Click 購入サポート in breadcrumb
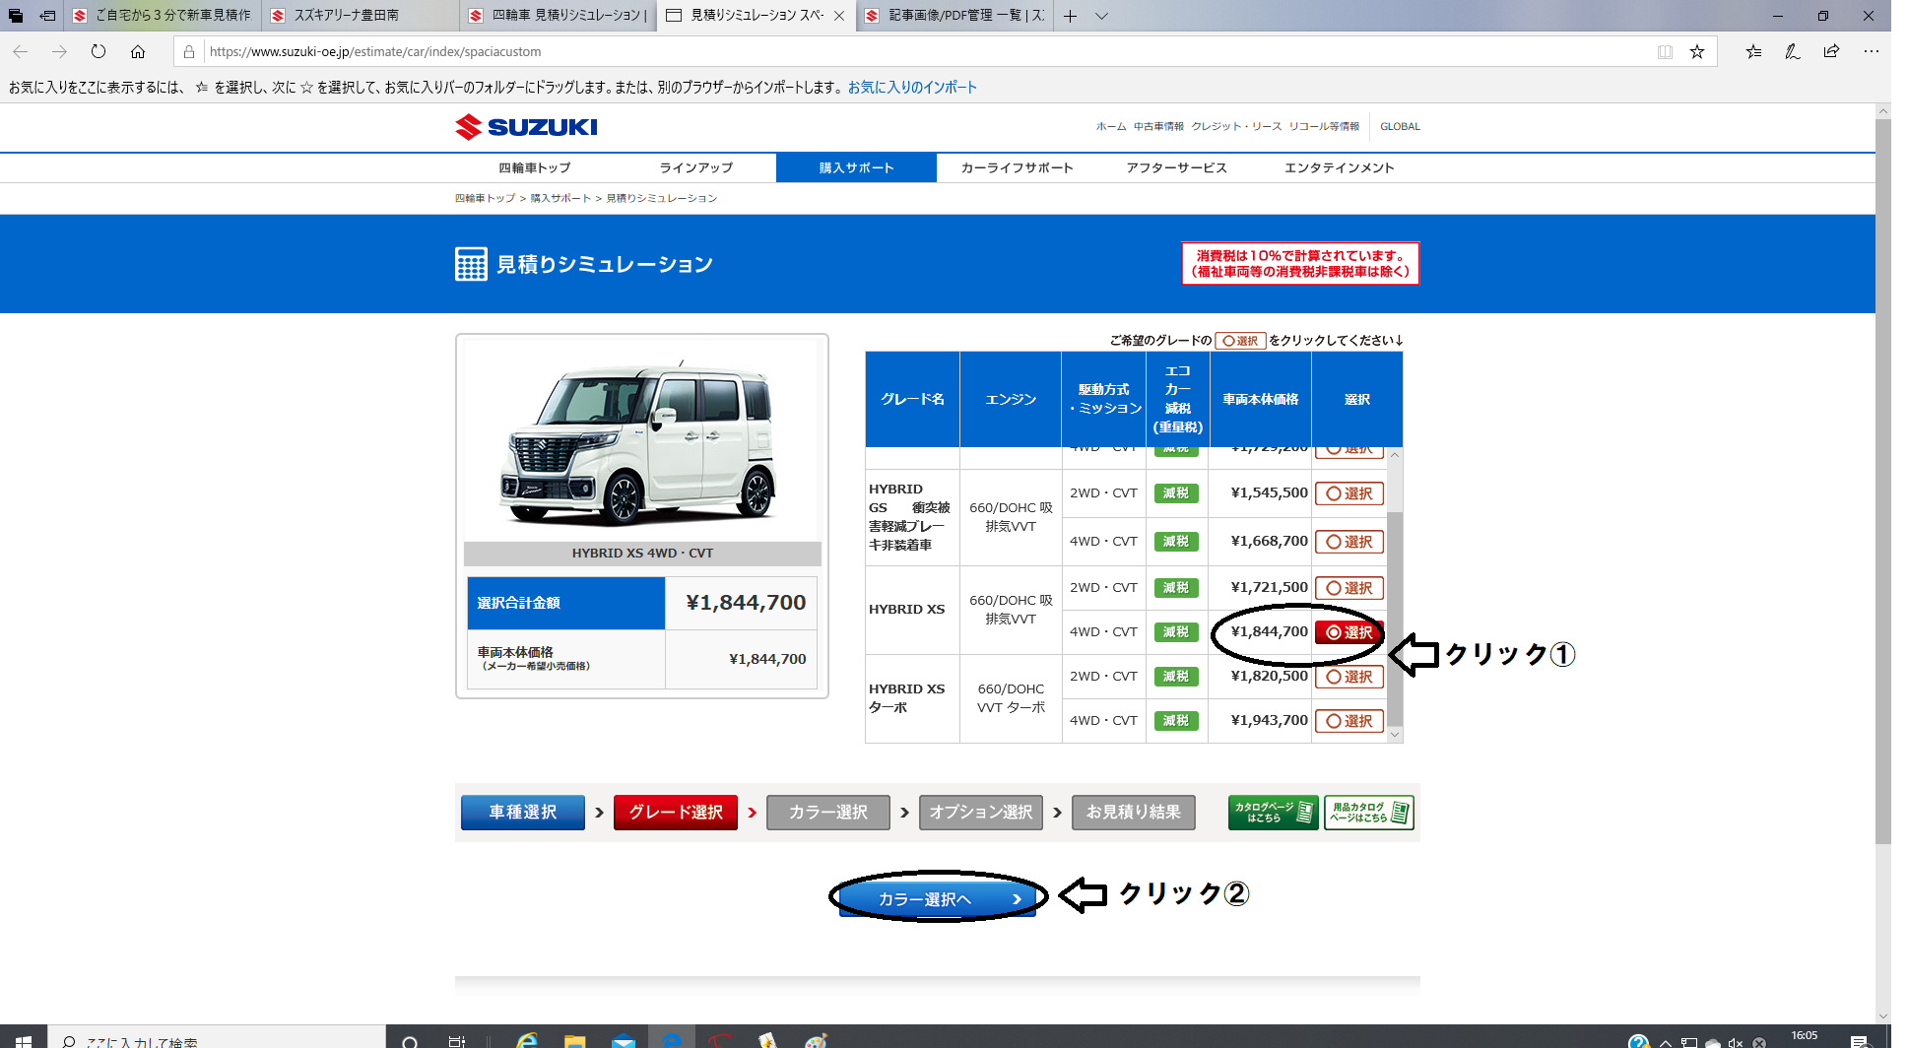This screenshot has width=1908, height=1048. [560, 199]
